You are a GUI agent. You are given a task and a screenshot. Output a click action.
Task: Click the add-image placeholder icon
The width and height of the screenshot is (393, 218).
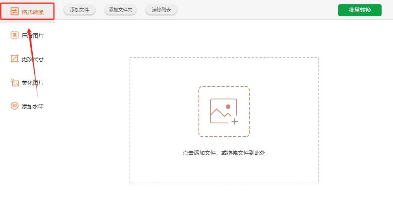224,112
